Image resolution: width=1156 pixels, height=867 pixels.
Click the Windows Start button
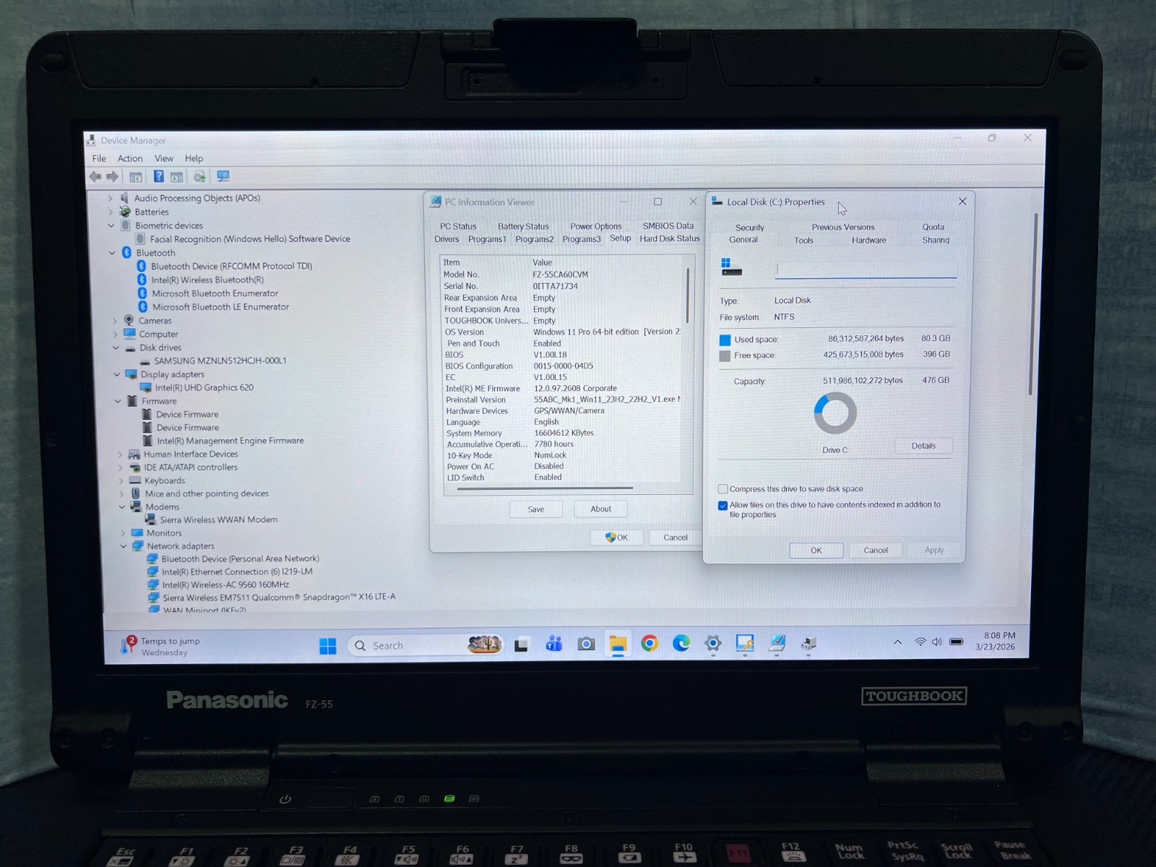pyautogui.click(x=328, y=645)
